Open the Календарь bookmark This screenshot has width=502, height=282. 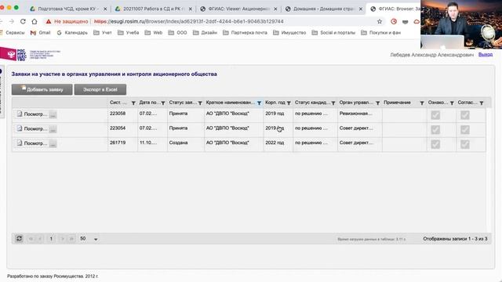click(x=72, y=33)
